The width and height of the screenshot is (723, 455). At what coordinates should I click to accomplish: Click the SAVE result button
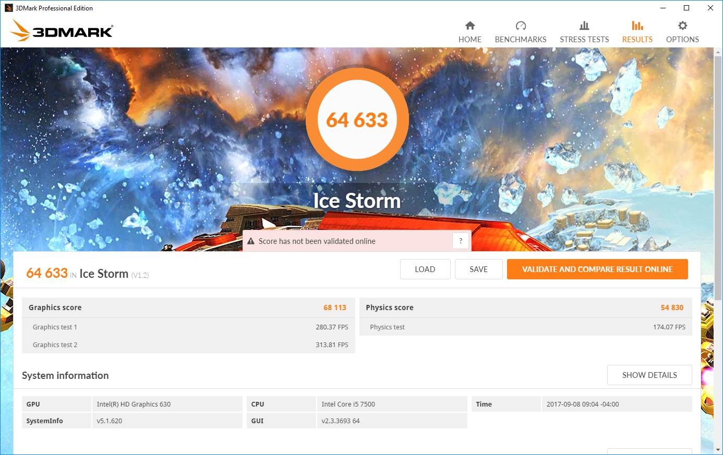click(x=479, y=269)
